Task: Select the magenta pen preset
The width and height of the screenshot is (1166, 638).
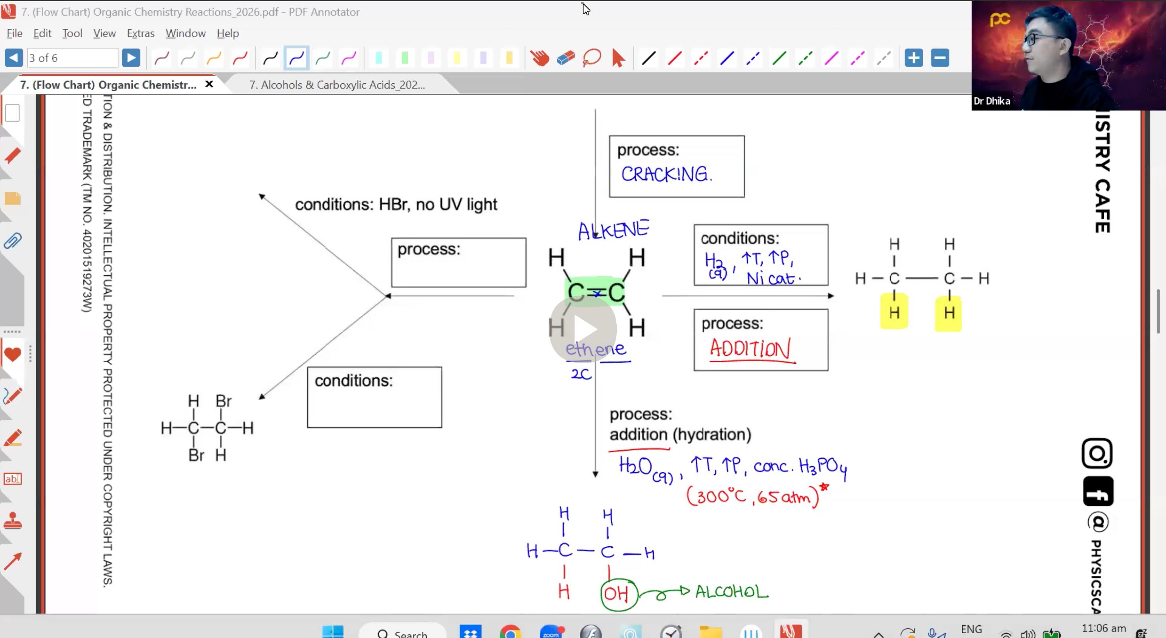Action: click(349, 58)
